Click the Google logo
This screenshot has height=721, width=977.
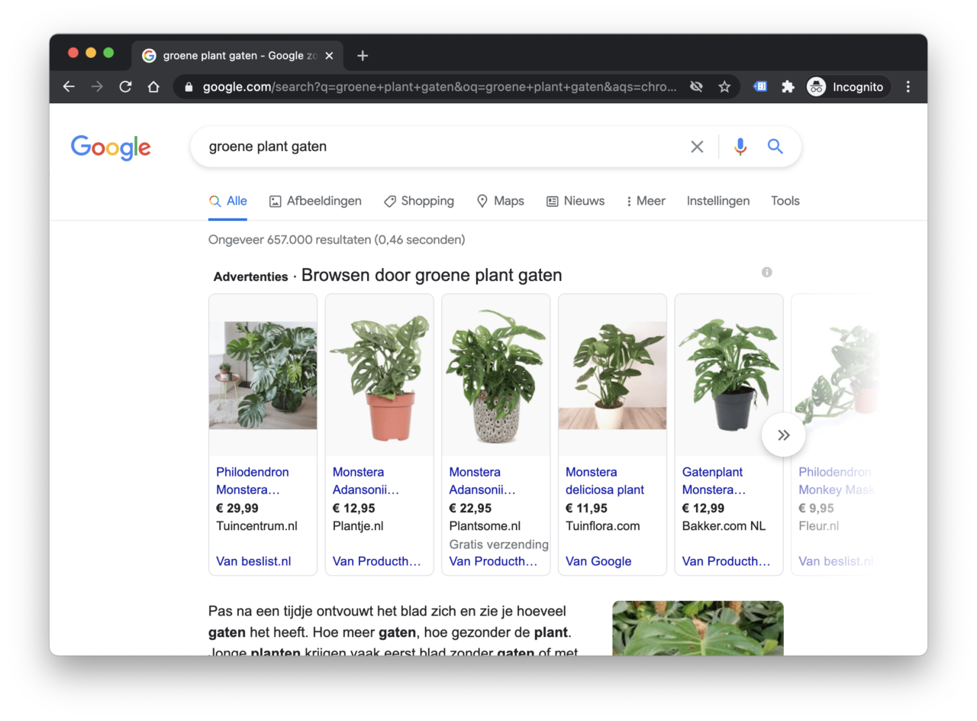pos(111,147)
